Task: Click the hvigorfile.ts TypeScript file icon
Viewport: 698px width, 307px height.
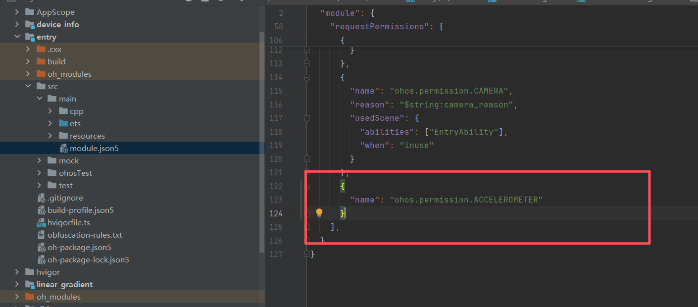Action: (42, 222)
